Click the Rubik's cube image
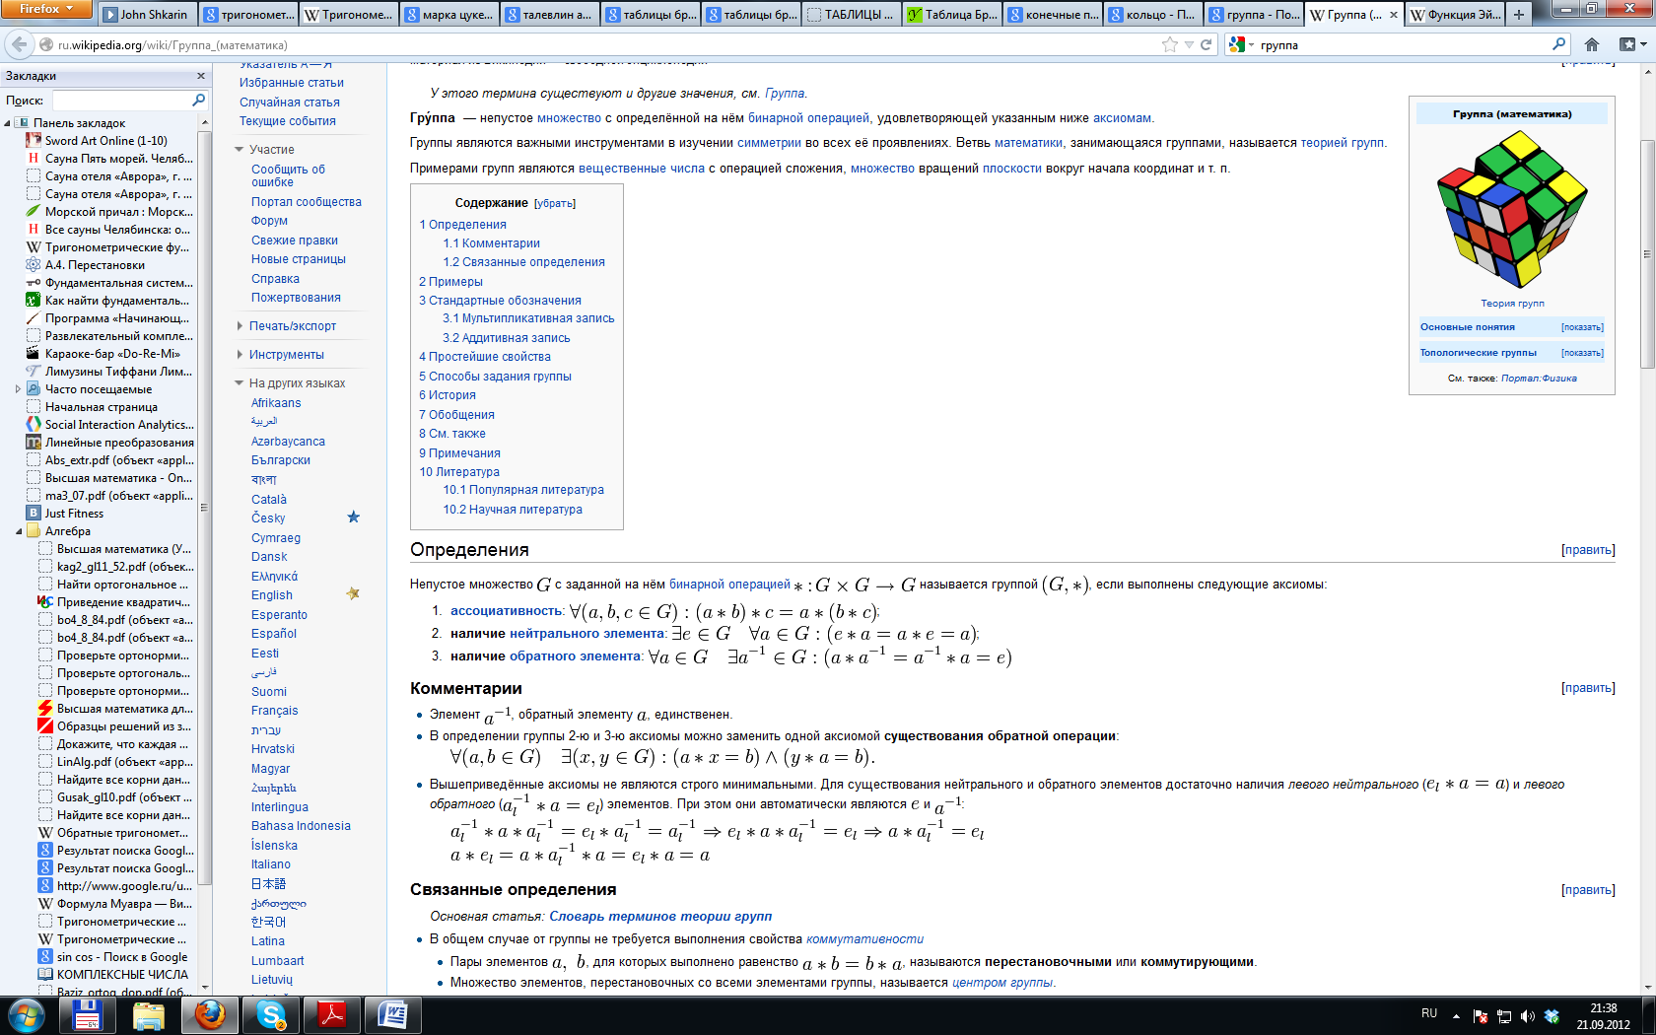This screenshot has height=1035, width=1656. point(1512,209)
